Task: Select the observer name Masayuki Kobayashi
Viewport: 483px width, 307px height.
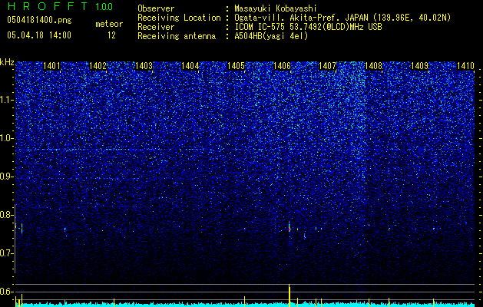Action: pyautogui.click(x=275, y=8)
